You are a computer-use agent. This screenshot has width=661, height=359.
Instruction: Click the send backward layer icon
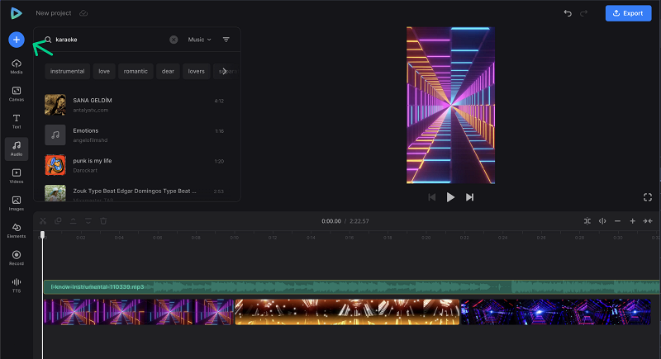(88, 221)
